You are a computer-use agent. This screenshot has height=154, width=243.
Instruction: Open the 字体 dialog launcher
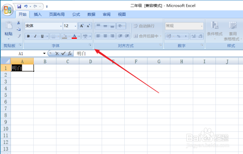[90, 45]
